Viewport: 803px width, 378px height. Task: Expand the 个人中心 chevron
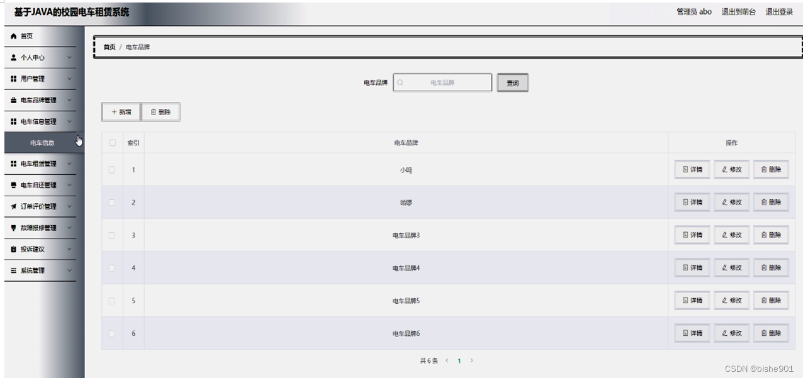(69, 57)
